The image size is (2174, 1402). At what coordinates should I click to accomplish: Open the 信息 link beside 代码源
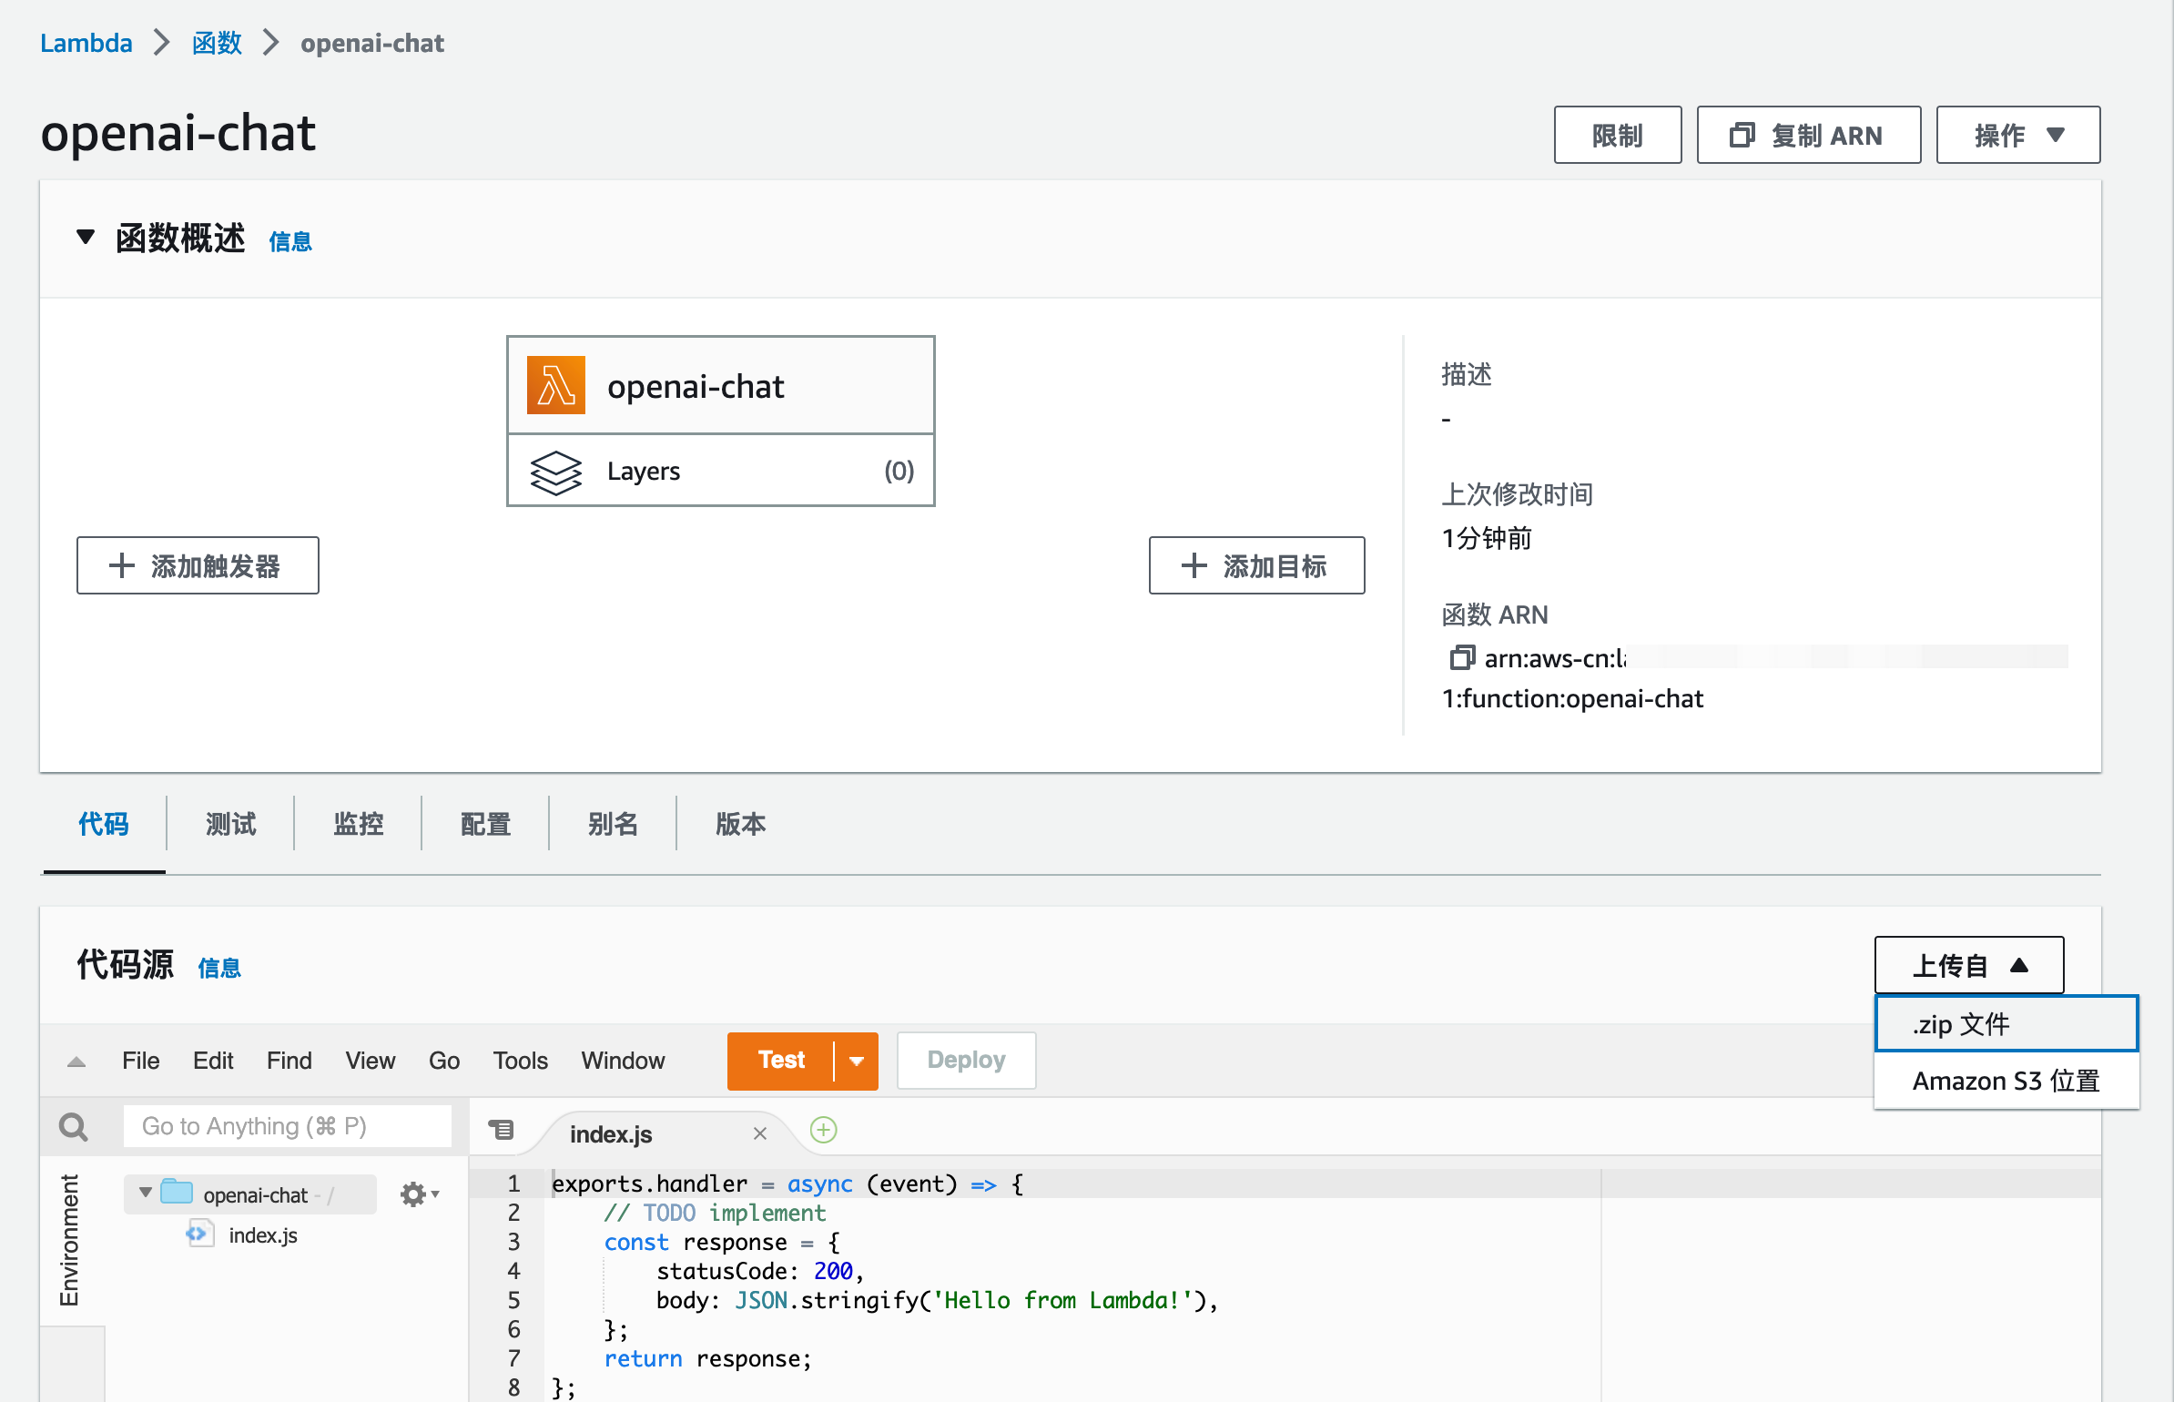point(219,968)
